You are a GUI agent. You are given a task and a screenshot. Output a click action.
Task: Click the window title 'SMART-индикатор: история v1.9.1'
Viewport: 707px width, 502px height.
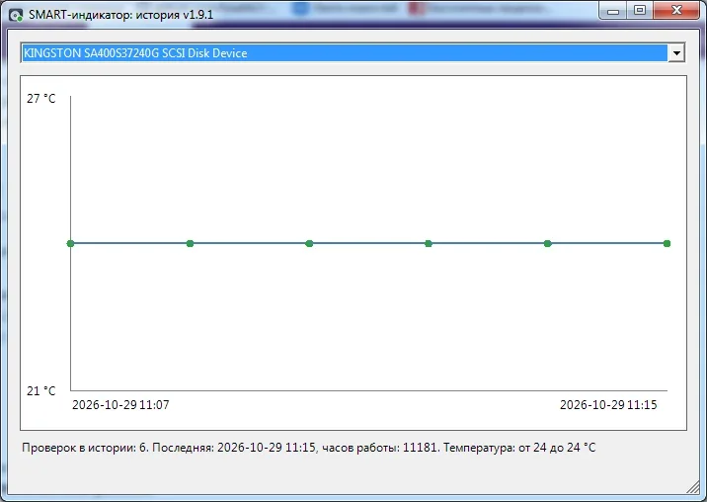pos(120,15)
